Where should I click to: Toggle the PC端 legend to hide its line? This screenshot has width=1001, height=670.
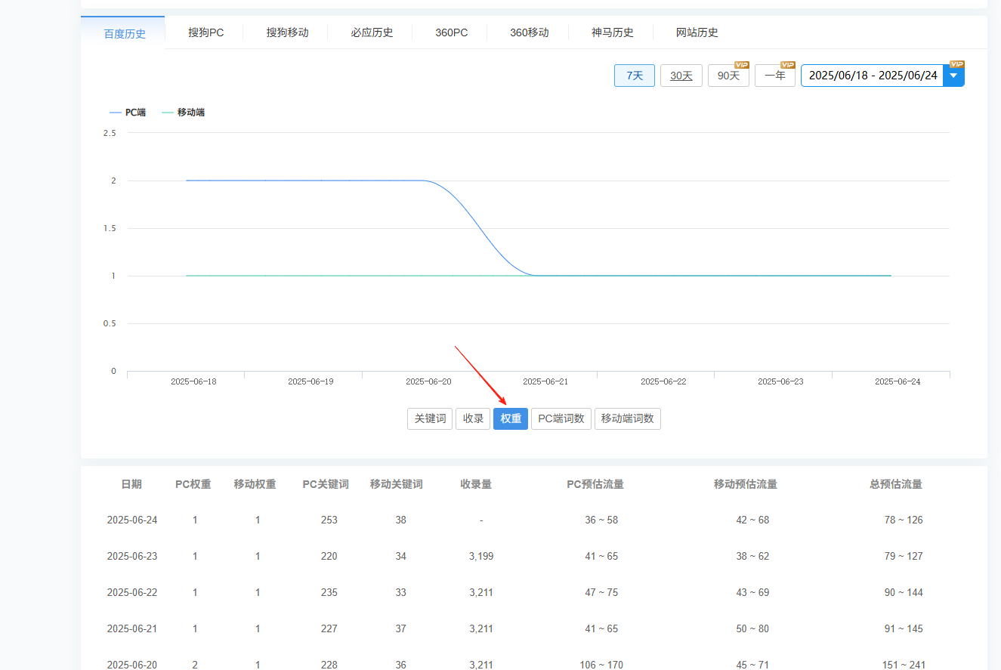pyautogui.click(x=127, y=111)
